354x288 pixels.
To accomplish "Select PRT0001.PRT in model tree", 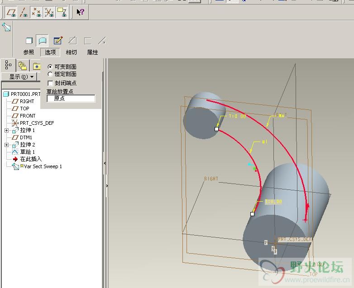I will click(x=22, y=94).
